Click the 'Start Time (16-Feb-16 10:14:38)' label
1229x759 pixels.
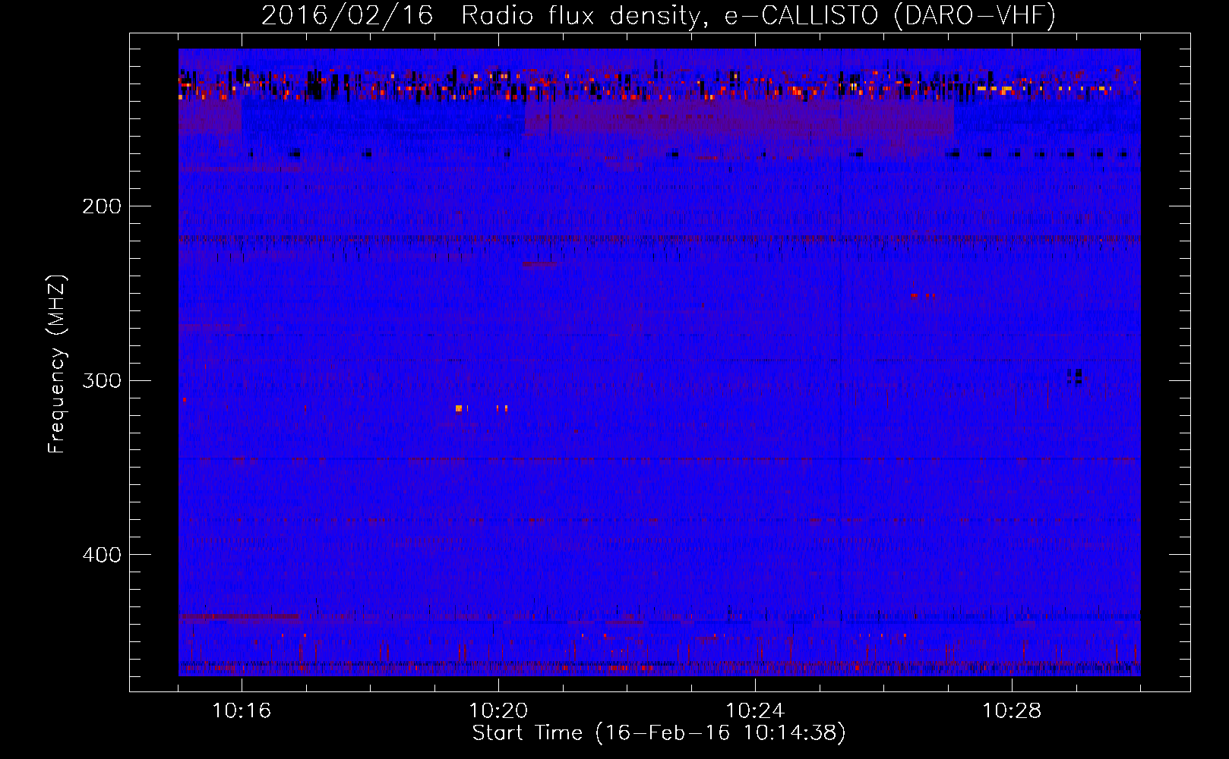659,733
